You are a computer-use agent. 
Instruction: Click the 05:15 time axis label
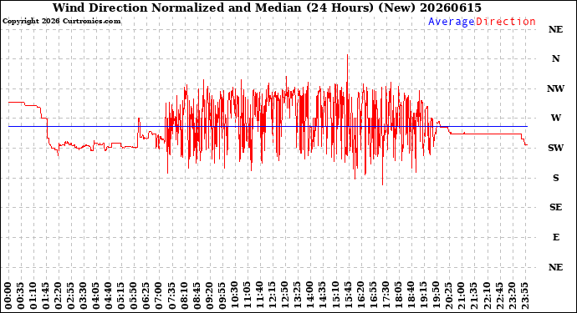coord(122,296)
